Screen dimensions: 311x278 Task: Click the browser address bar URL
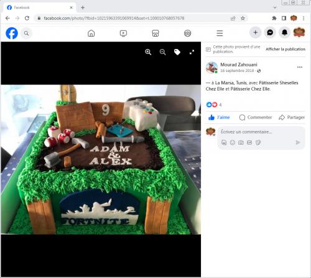pyautogui.click(x=114, y=18)
